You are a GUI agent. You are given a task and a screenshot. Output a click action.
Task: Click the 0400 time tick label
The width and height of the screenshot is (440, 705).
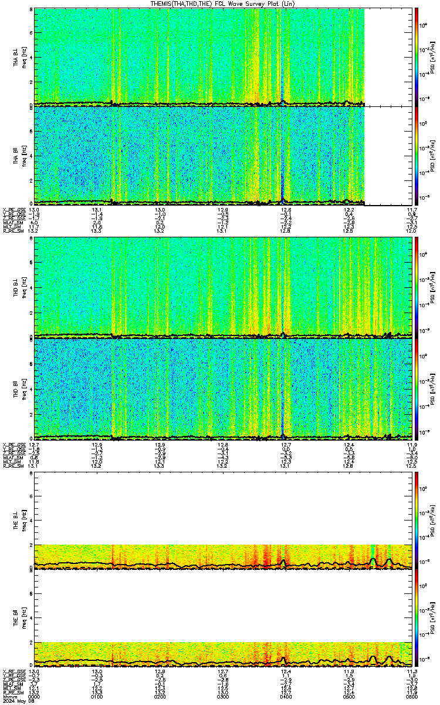pos(286,697)
